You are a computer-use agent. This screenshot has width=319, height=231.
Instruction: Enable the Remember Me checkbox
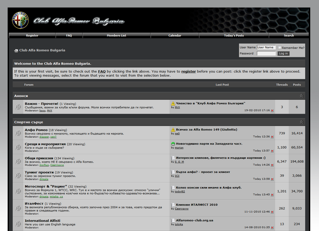280,47
